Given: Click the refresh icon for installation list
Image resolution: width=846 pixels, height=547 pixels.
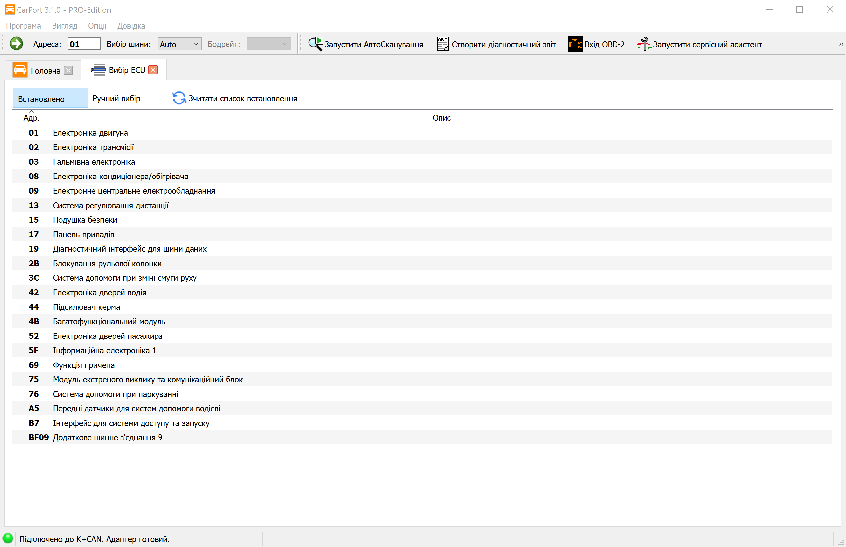Looking at the screenshot, I should (x=179, y=98).
